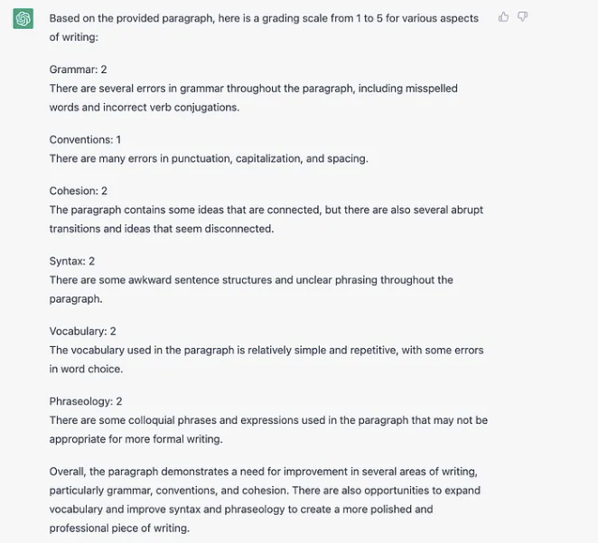The width and height of the screenshot is (598, 543).
Task: Click the 'Cohesion: 2' score heading
Action: coord(79,191)
